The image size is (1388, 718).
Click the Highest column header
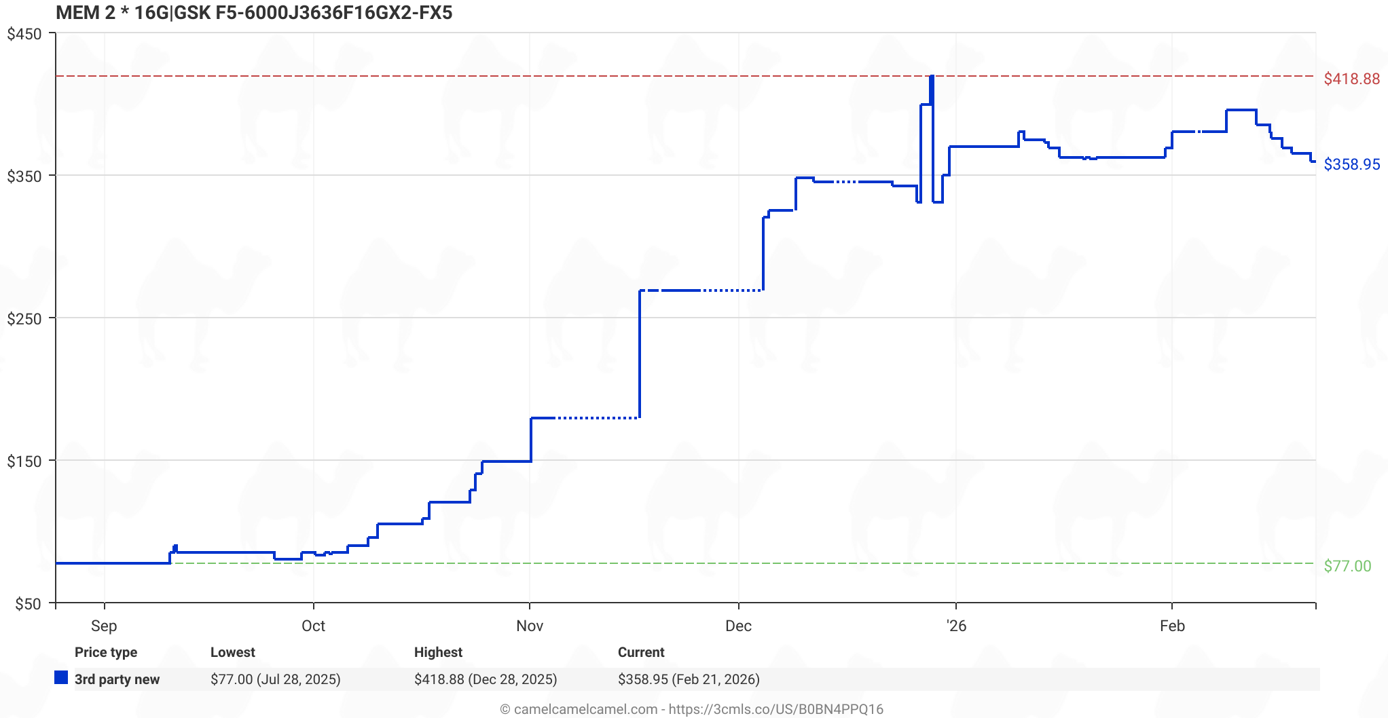(x=438, y=652)
